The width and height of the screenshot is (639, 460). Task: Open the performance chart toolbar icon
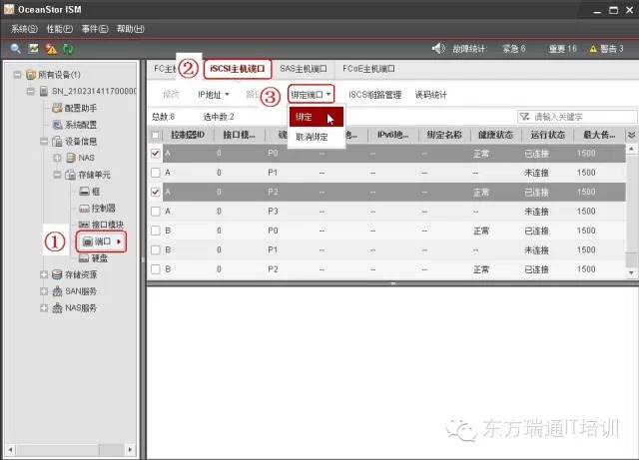coord(33,49)
